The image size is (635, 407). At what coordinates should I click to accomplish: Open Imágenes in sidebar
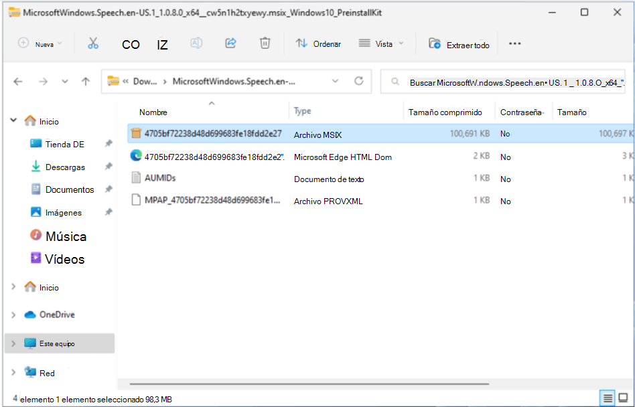click(x=64, y=213)
